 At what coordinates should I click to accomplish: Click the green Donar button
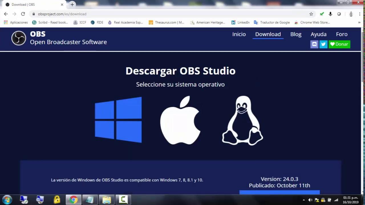(339, 44)
